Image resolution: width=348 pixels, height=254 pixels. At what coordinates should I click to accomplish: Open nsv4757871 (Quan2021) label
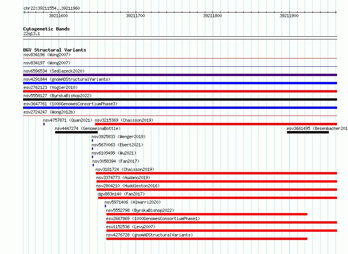[x=68, y=120]
